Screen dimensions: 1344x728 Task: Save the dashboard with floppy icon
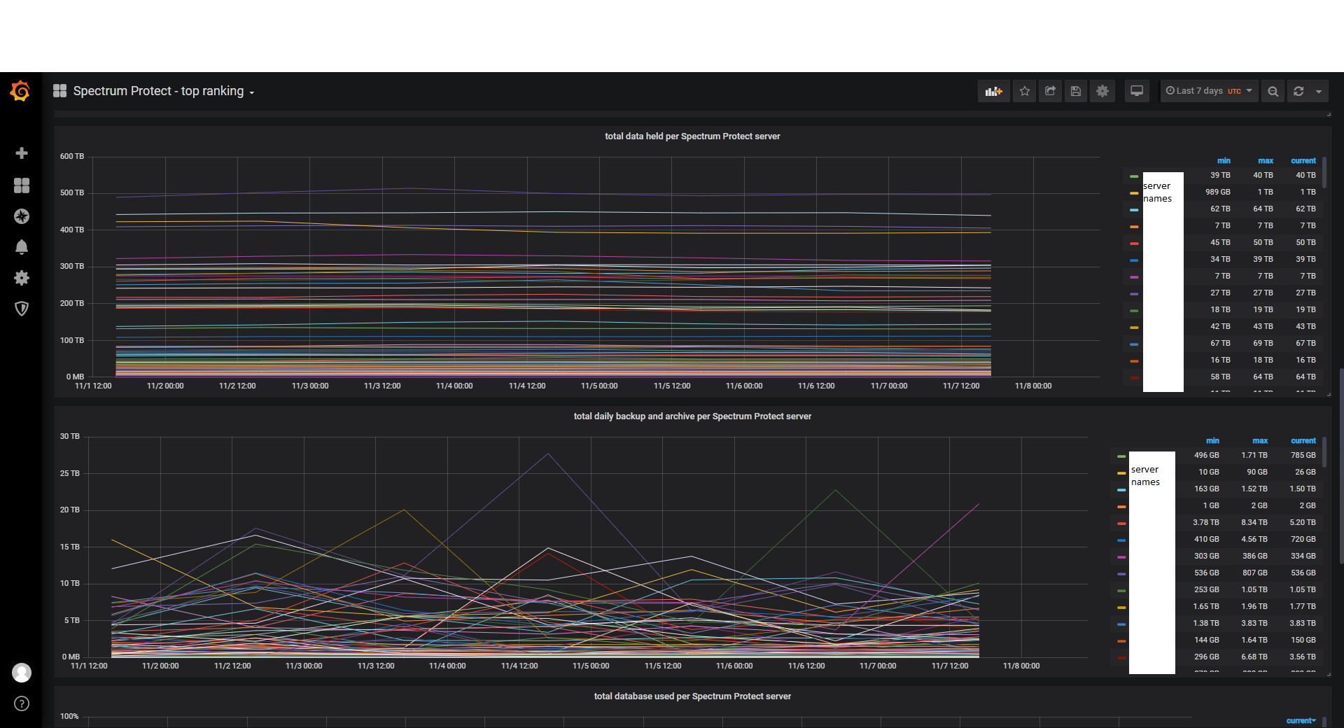[1076, 91]
